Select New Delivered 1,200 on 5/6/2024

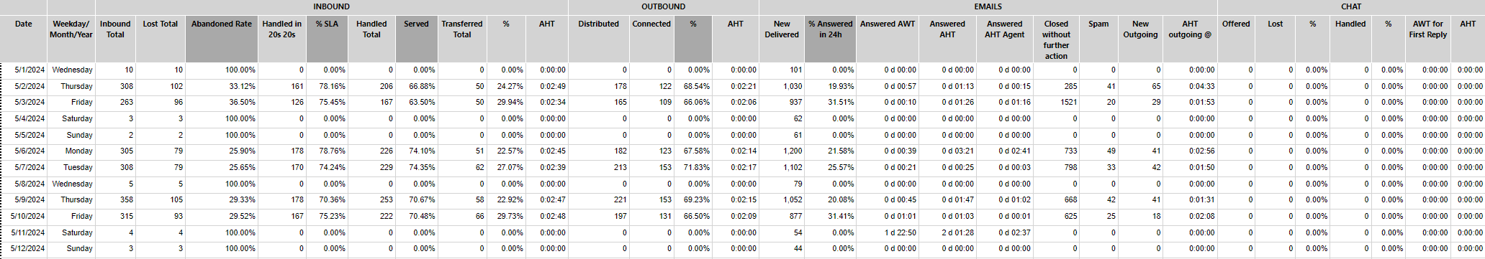coord(782,151)
